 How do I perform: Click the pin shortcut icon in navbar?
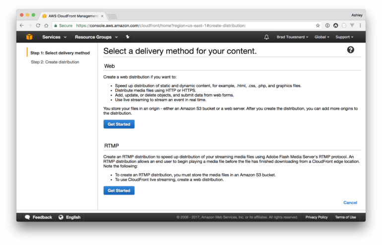(127, 37)
